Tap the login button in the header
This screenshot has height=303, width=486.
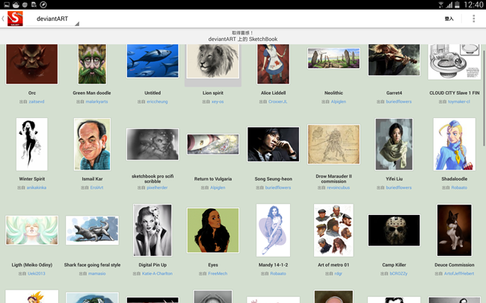click(449, 19)
